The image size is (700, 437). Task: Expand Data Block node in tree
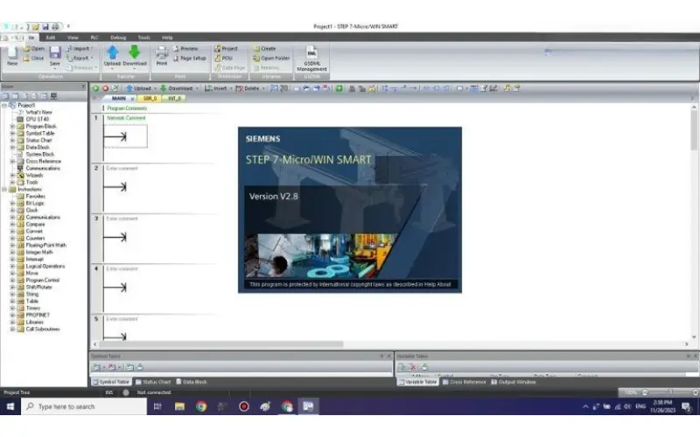click(x=12, y=147)
